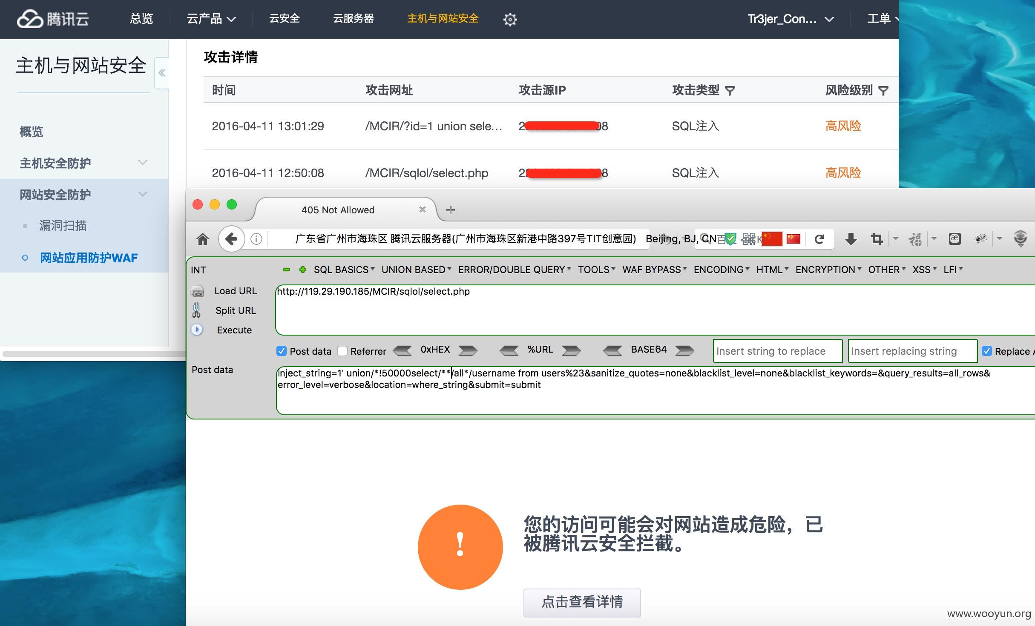This screenshot has width=1035, height=626.
Task: Open the TOOLS dropdown menu
Action: (x=596, y=270)
